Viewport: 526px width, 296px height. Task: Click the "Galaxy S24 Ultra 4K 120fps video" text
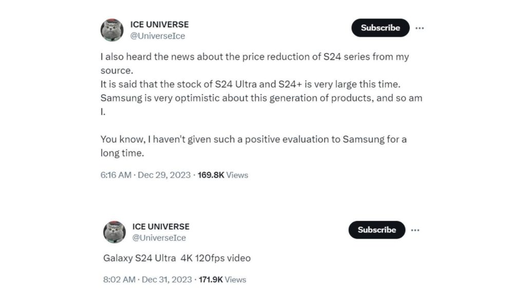tap(177, 258)
